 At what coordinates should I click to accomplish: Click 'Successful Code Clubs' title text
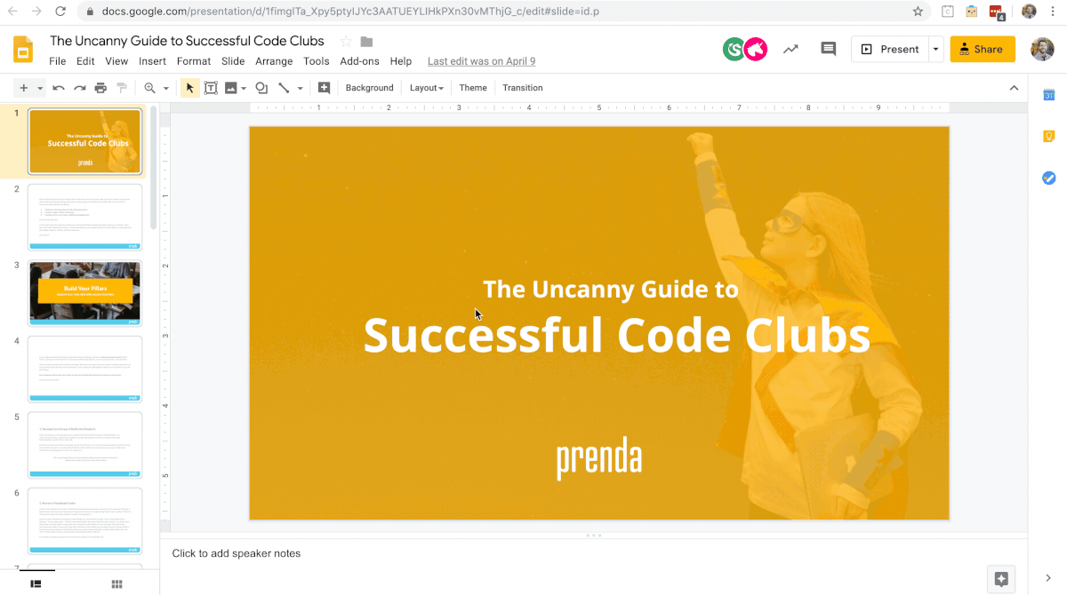point(616,335)
